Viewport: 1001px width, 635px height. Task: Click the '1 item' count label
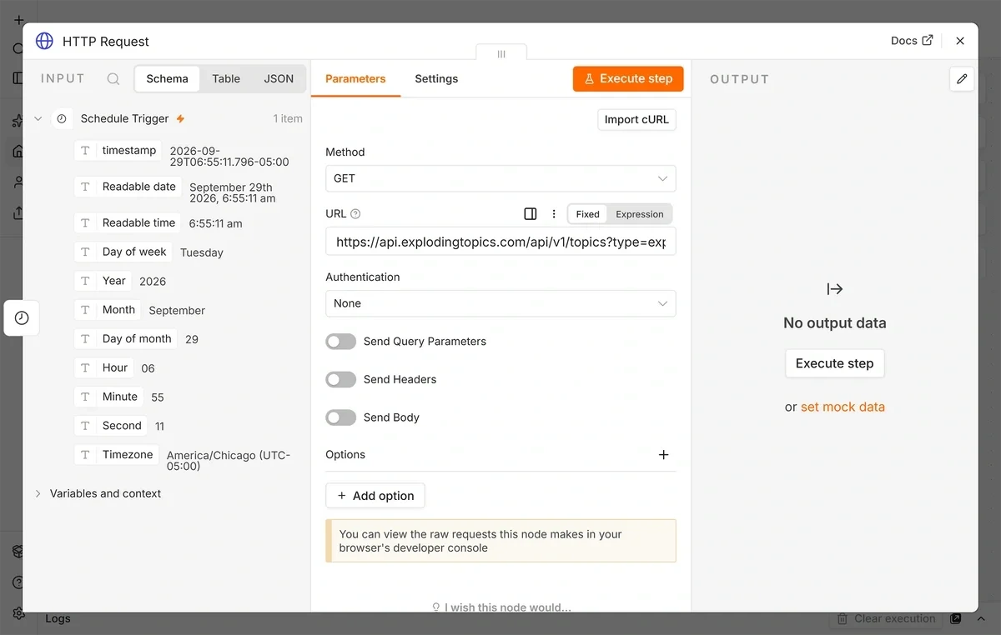(288, 119)
